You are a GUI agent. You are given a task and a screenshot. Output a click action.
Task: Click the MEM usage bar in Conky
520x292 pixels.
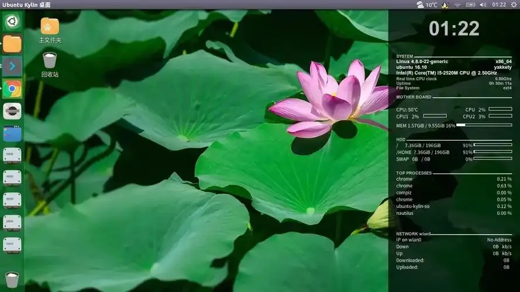pos(484,125)
